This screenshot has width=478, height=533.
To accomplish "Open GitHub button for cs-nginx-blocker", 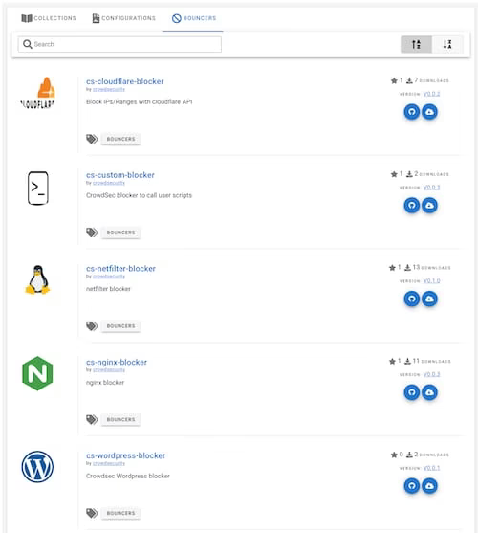I will 412,392.
